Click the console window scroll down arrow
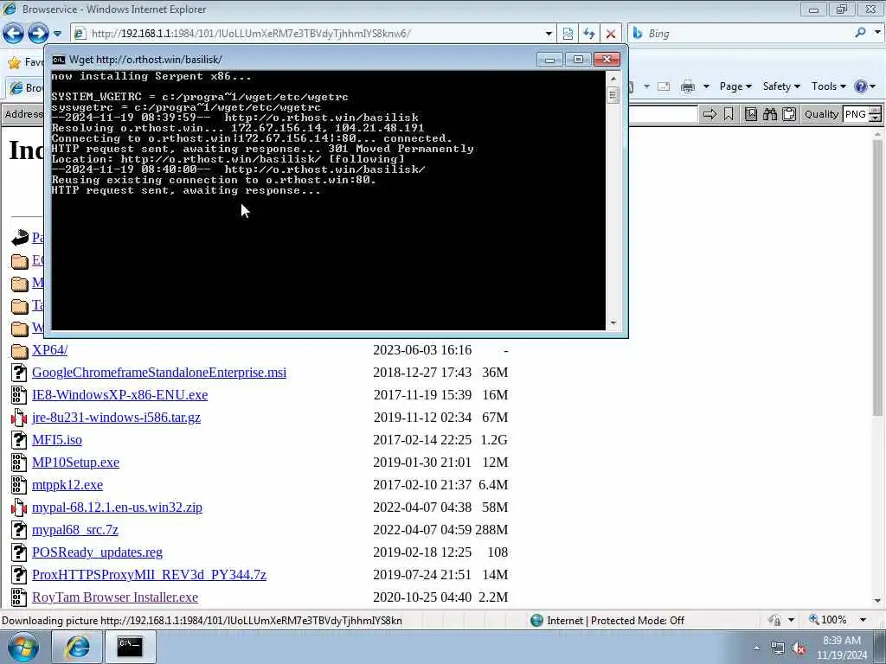Viewport: 886px width, 664px height. tap(613, 323)
